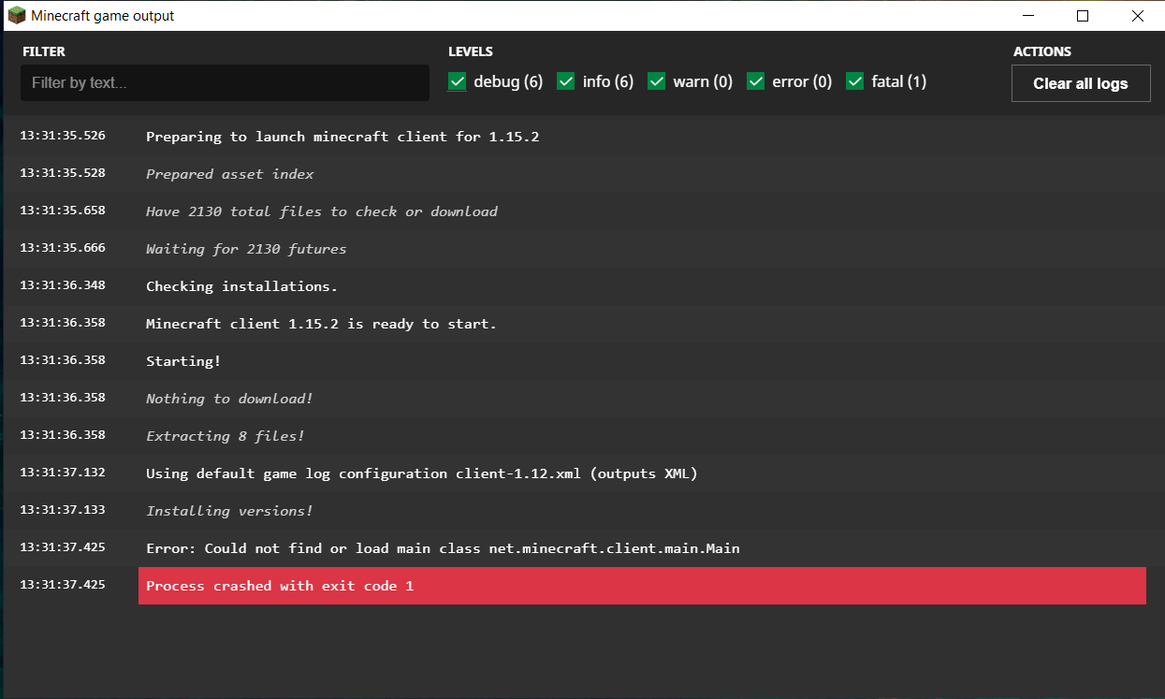This screenshot has height=699, width=1165.
Task: Click the 'Nothing to download!' debug entry
Action: coord(229,399)
